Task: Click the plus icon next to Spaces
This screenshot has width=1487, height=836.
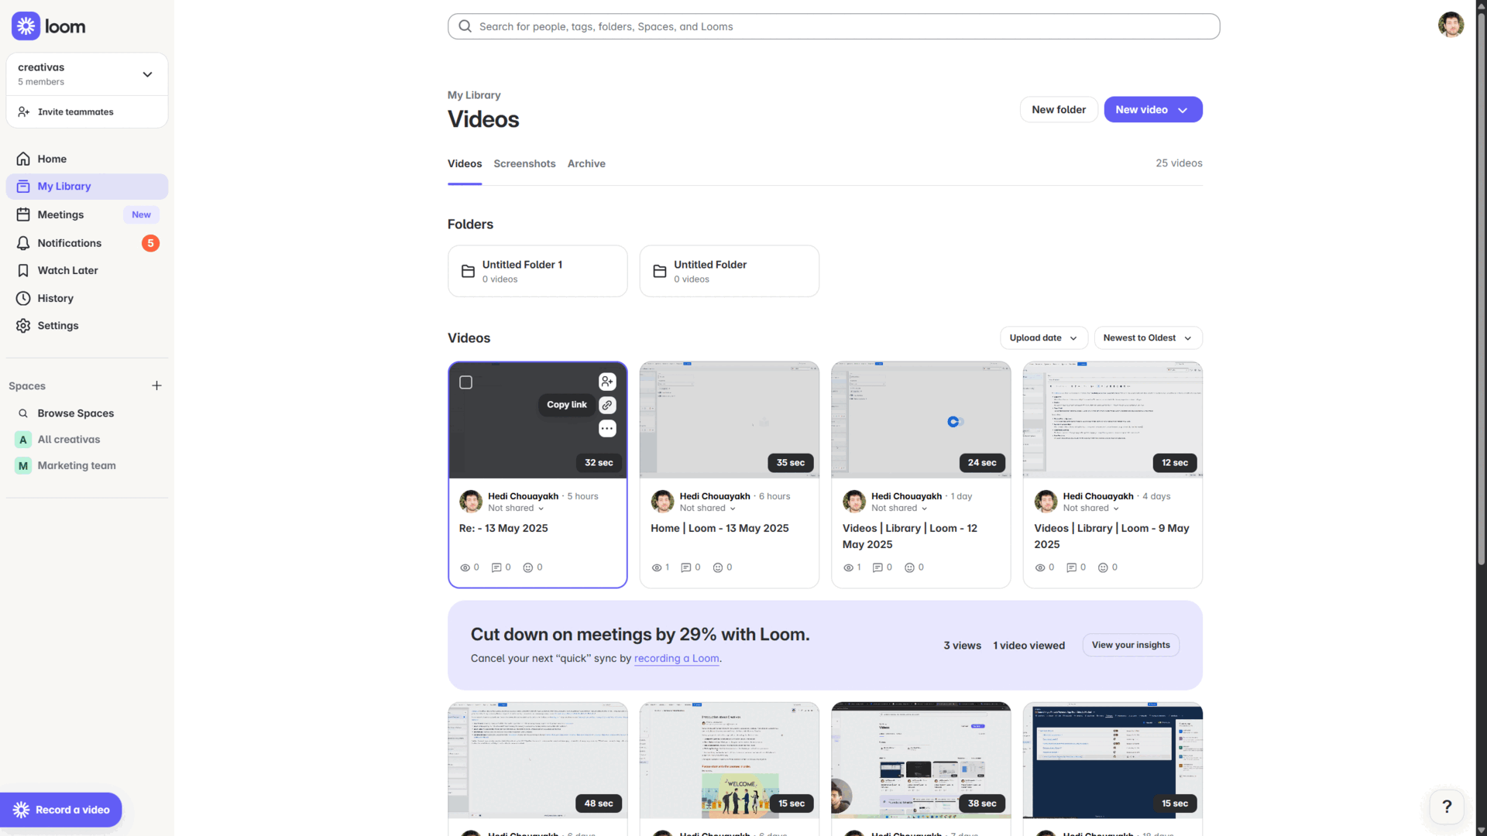Action: (156, 385)
